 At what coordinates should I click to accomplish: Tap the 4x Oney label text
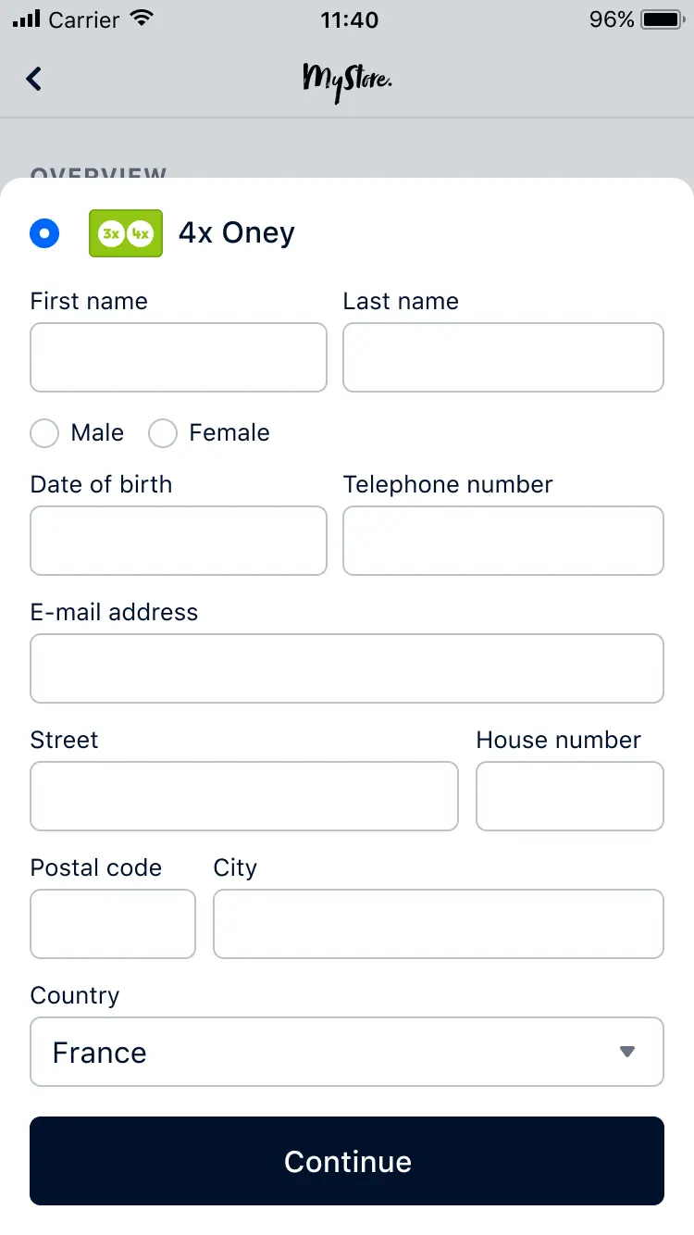pyautogui.click(x=236, y=233)
